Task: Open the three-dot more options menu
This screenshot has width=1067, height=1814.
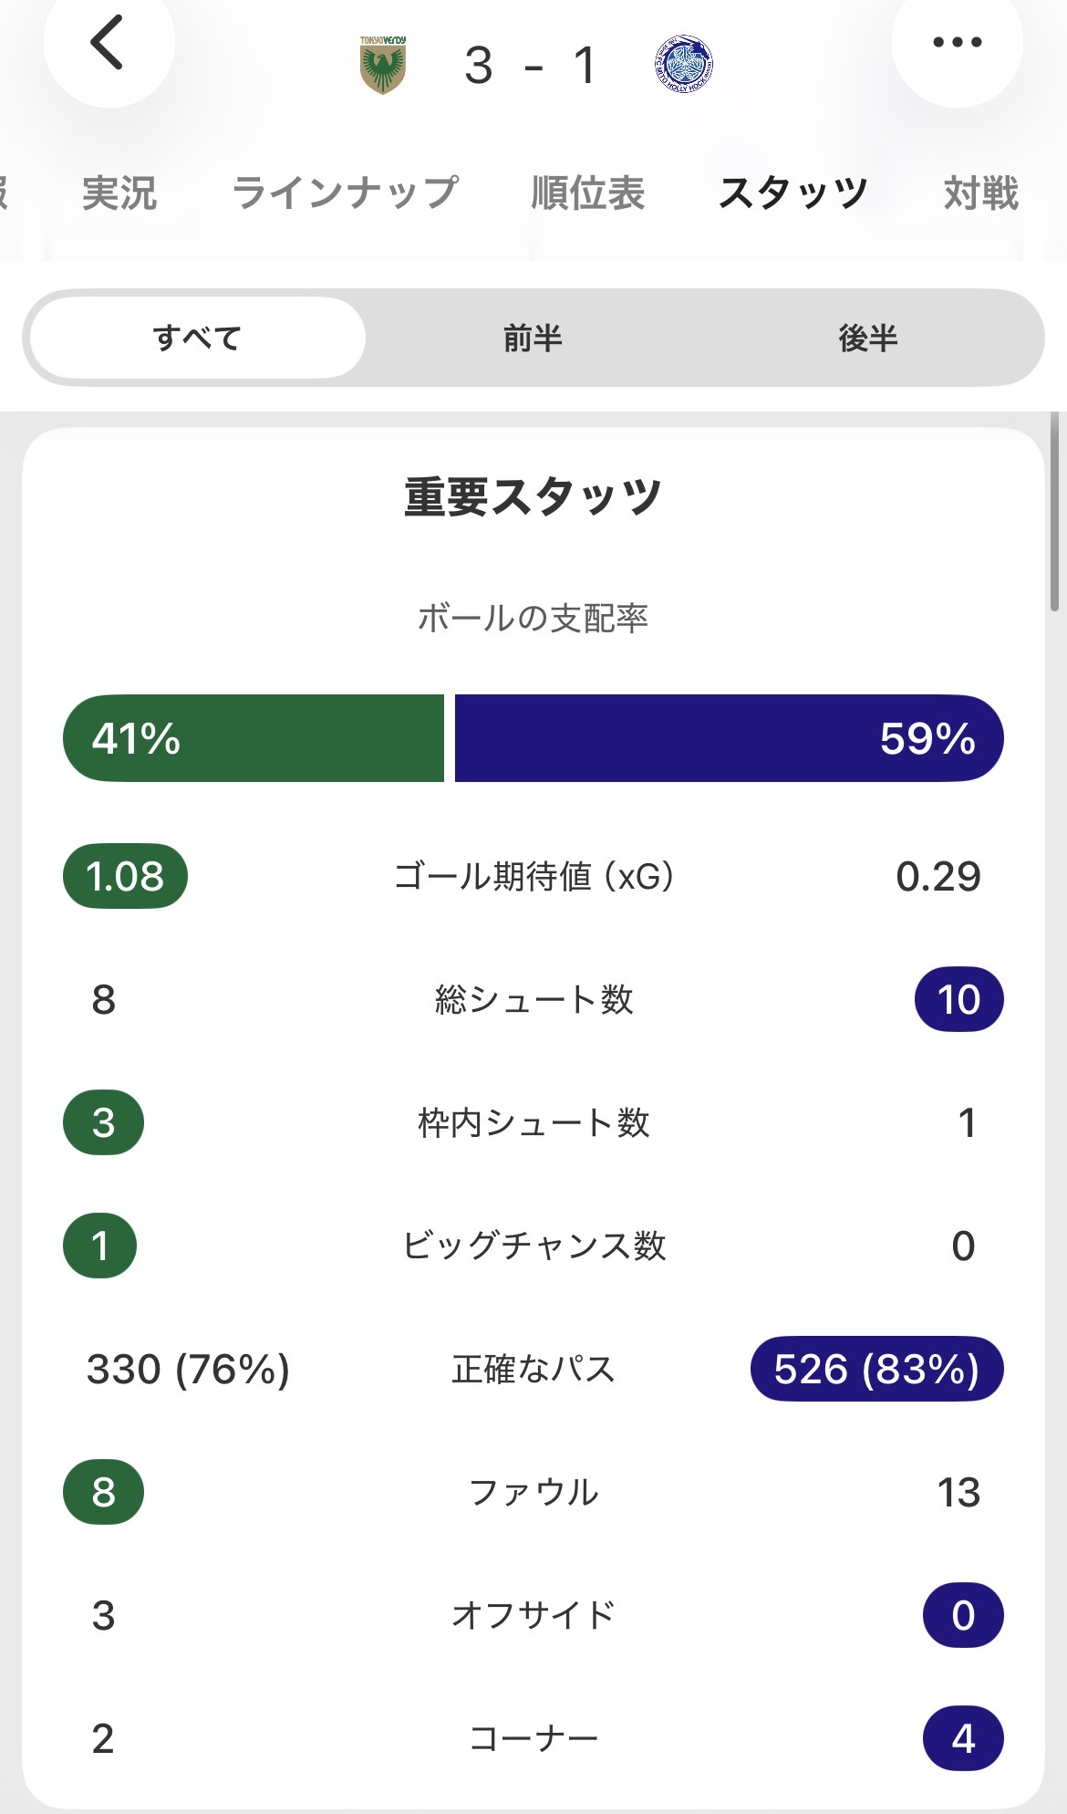Action: [957, 43]
